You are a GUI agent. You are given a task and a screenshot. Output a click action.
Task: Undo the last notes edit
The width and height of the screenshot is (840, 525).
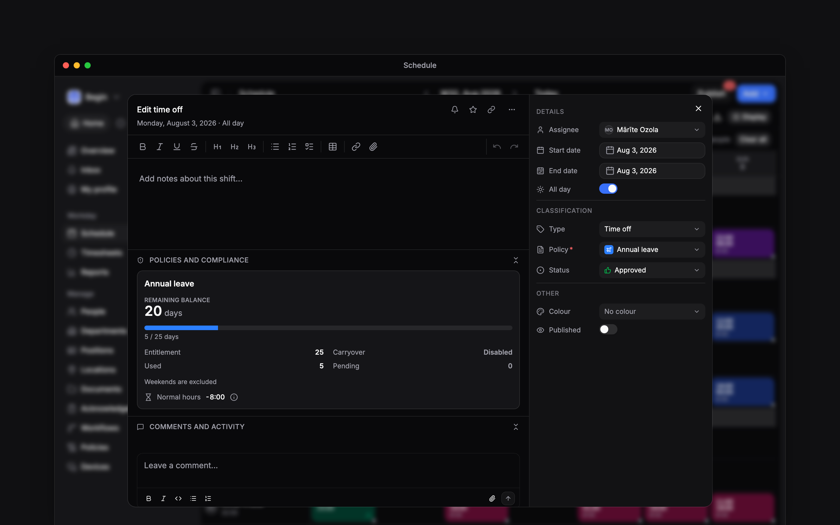(x=497, y=147)
